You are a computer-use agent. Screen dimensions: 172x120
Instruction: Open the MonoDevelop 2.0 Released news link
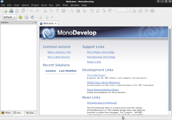[x=102, y=103]
